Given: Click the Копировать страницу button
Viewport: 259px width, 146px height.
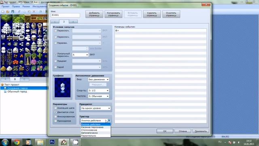Looking at the screenshot, I should (x=113, y=14).
